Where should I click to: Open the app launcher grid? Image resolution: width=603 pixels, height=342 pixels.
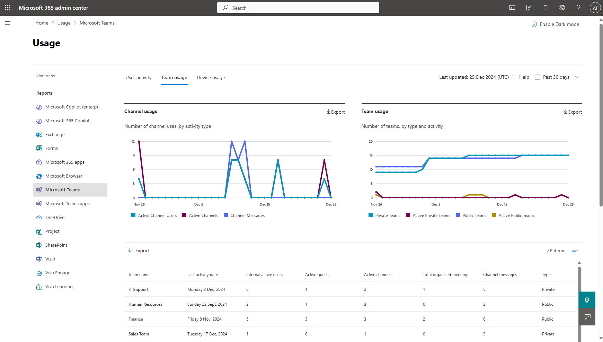[x=7, y=7]
